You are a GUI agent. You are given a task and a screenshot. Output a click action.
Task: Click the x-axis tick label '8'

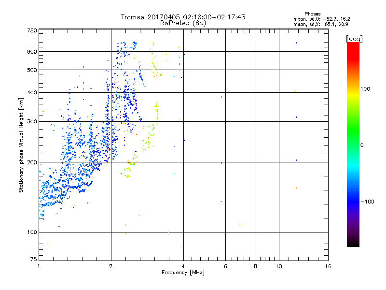click(x=256, y=266)
